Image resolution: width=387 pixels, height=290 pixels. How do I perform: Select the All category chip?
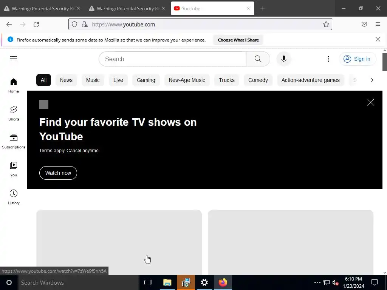(44, 80)
